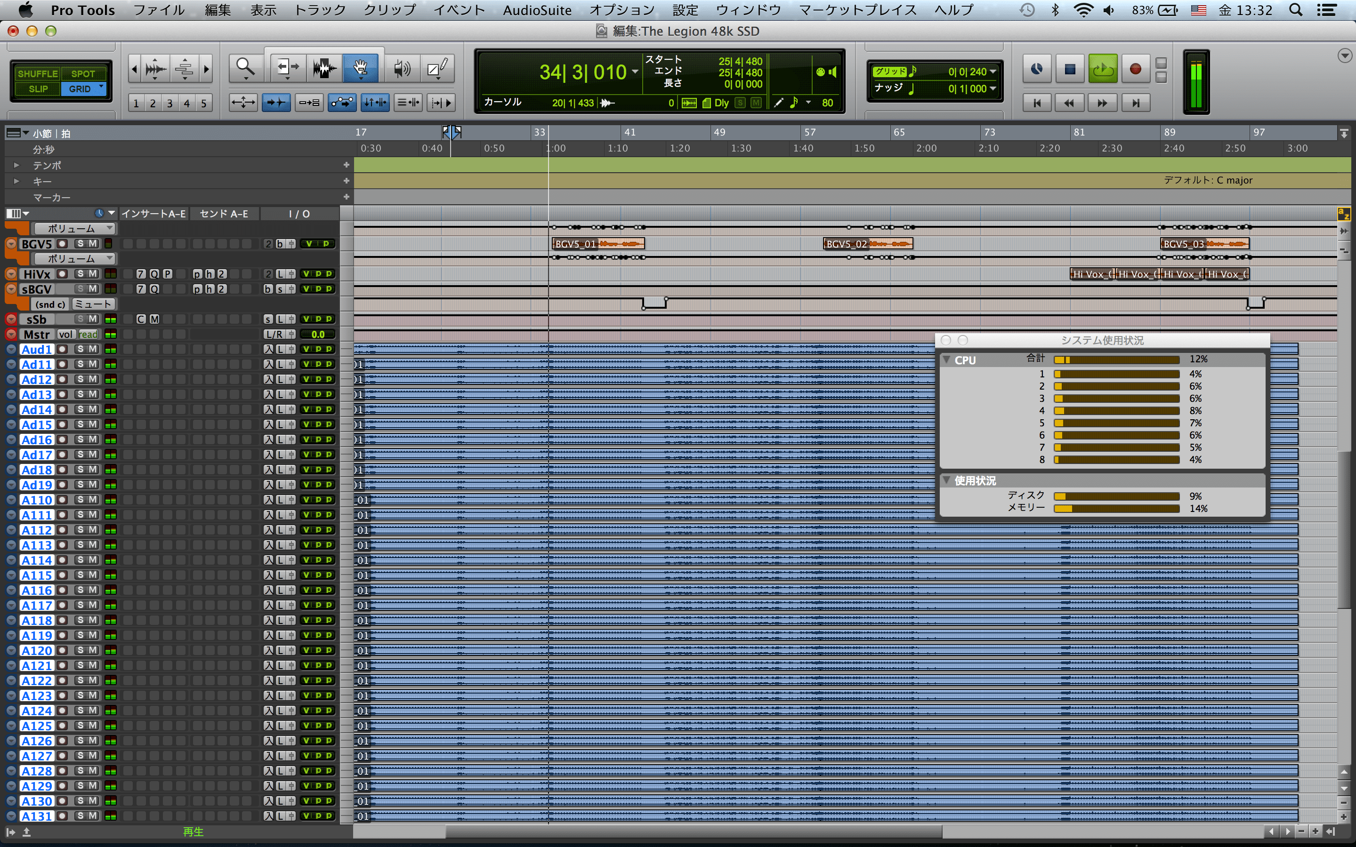Toggle Mirrored MIDI Editing button
The height and width of the screenshot is (847, 1356).
click(x=309, y=103)
